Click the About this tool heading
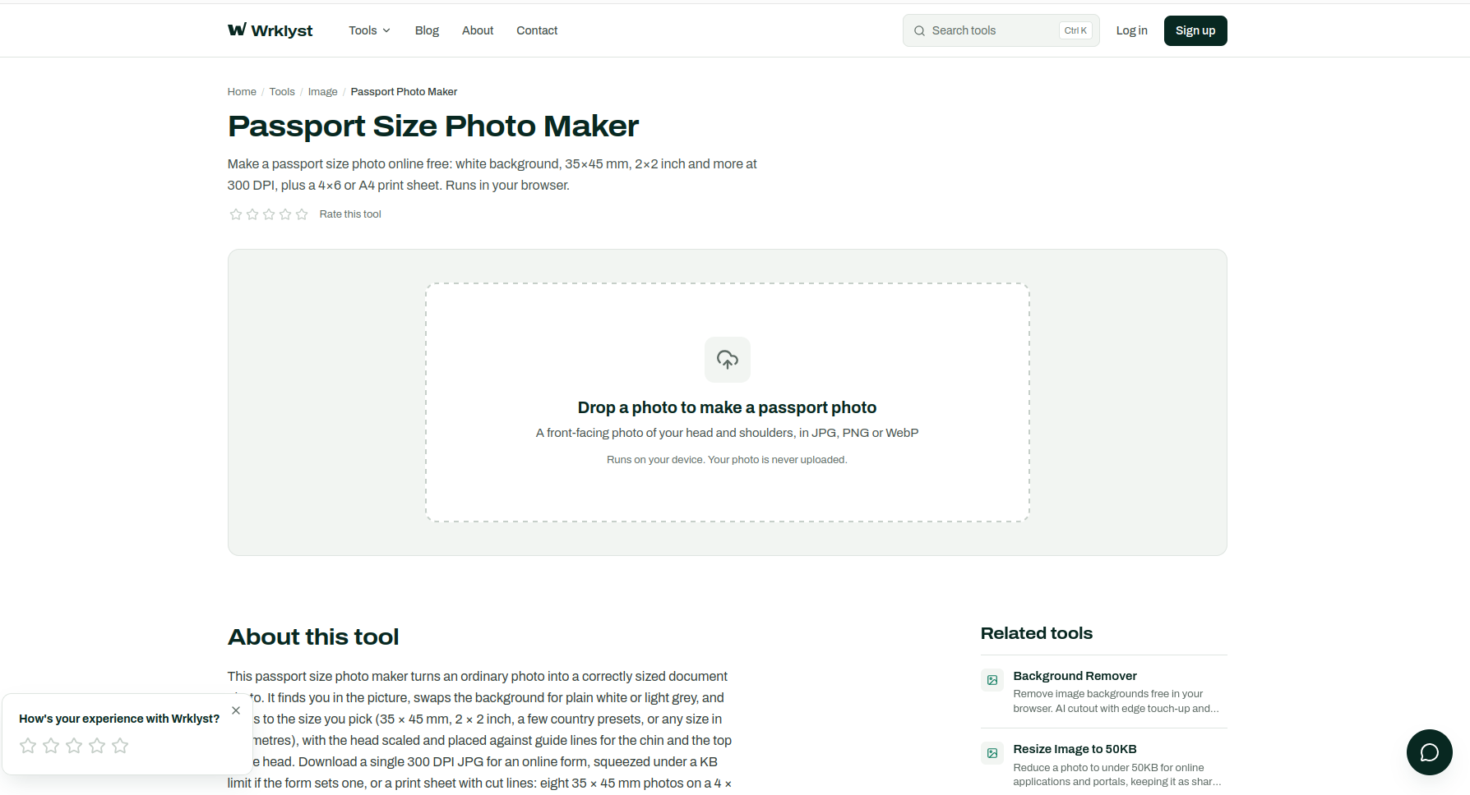1470x795 pixels. pyautogui.click(x=313, y=636)
